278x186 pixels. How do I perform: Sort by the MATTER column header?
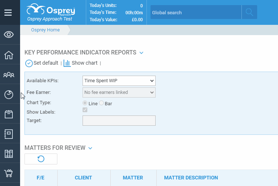133,178
